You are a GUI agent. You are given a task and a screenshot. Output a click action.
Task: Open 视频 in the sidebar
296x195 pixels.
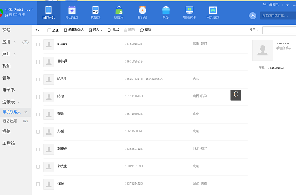pos(6,66)
